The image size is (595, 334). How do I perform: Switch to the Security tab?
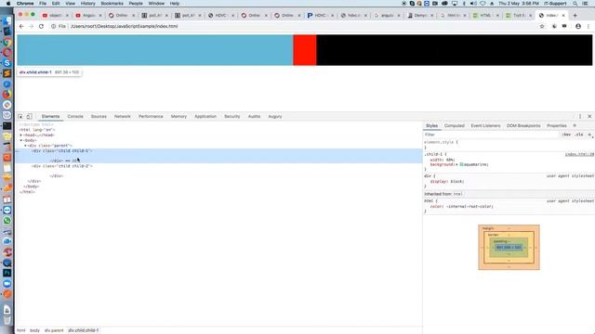231,117
